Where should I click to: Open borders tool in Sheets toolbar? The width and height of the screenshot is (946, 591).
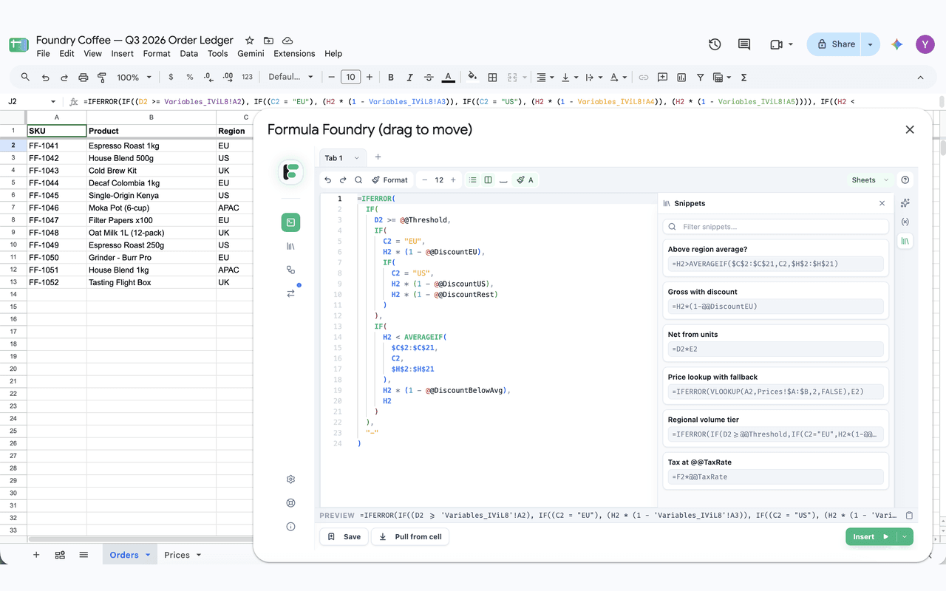[x=492, y=77]
